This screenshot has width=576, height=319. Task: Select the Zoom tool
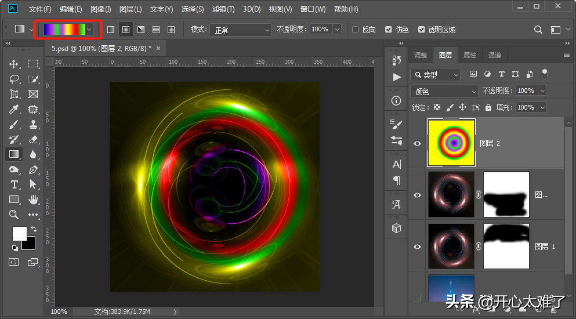tap(14, 215)
